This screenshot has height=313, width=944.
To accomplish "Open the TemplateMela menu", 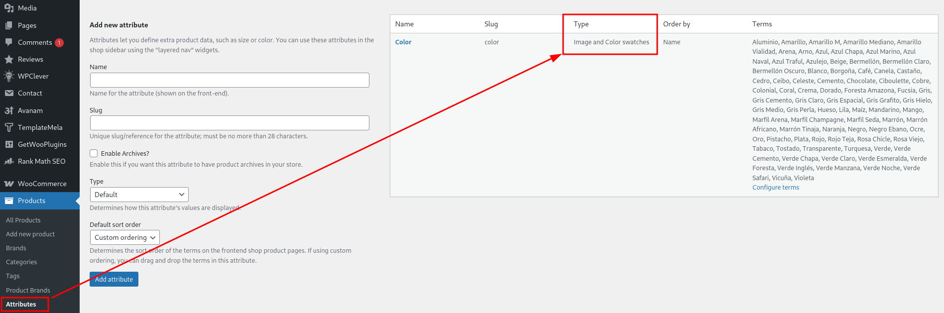I will pyautogui.click(x=40, y=127).
